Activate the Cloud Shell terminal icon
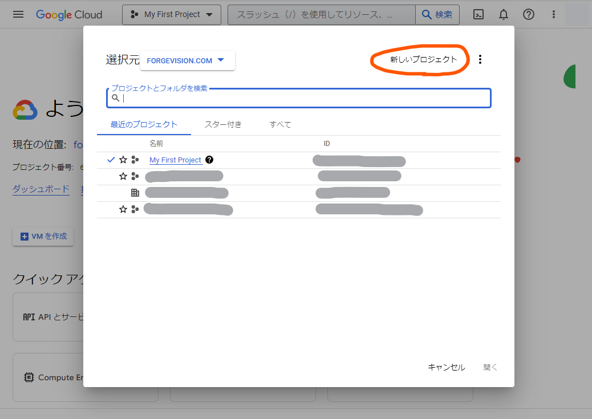 pyautogui.click(x=479, y=14)
